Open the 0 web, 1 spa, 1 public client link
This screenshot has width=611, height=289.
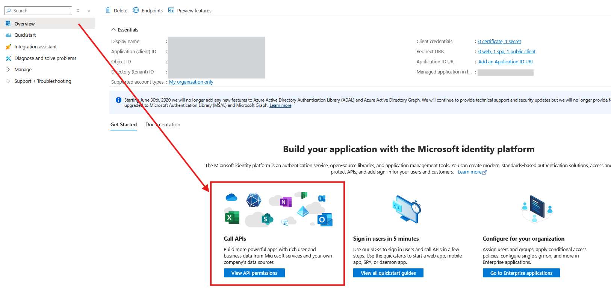[507, 52]
